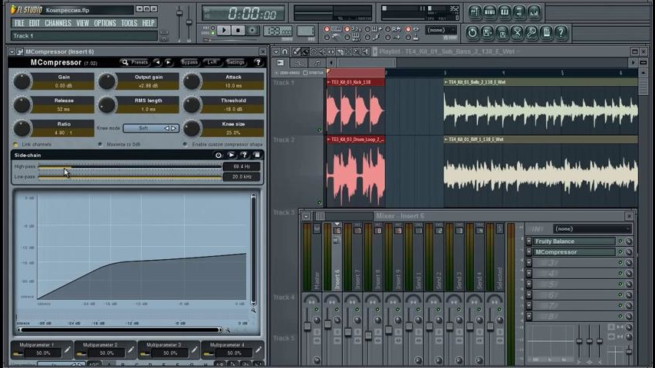
Task: Open the MCompressor window options arrow
Action: (x=12, y=52)
